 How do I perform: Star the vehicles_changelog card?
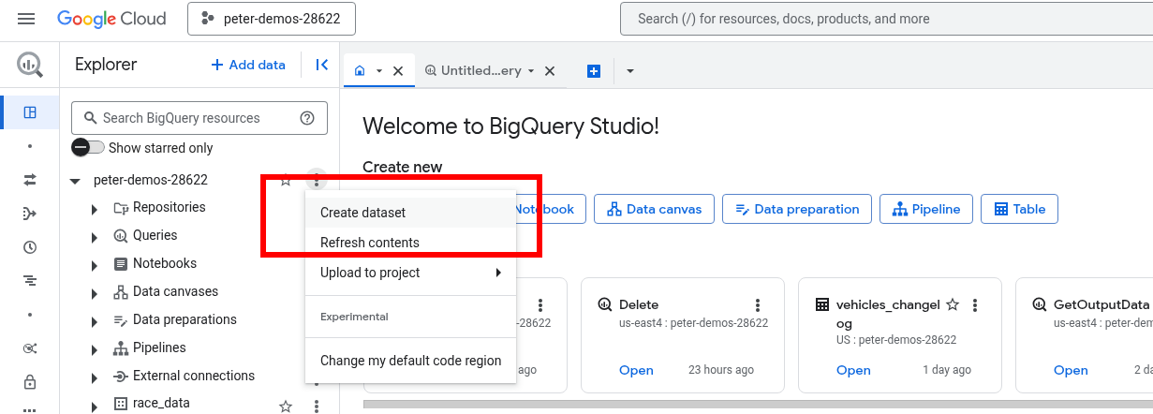click(x=953, y=304)
